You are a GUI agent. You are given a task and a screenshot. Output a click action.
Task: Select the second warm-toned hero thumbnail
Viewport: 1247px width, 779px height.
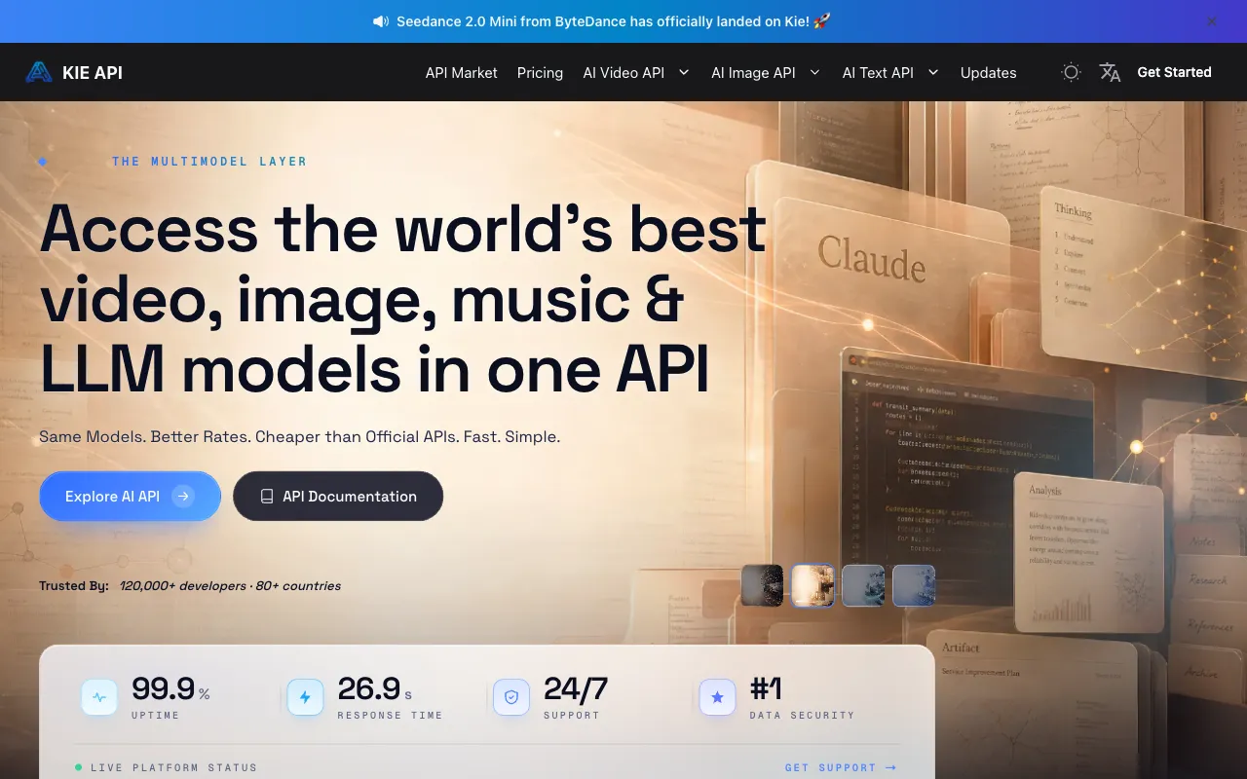pos(812,585)
